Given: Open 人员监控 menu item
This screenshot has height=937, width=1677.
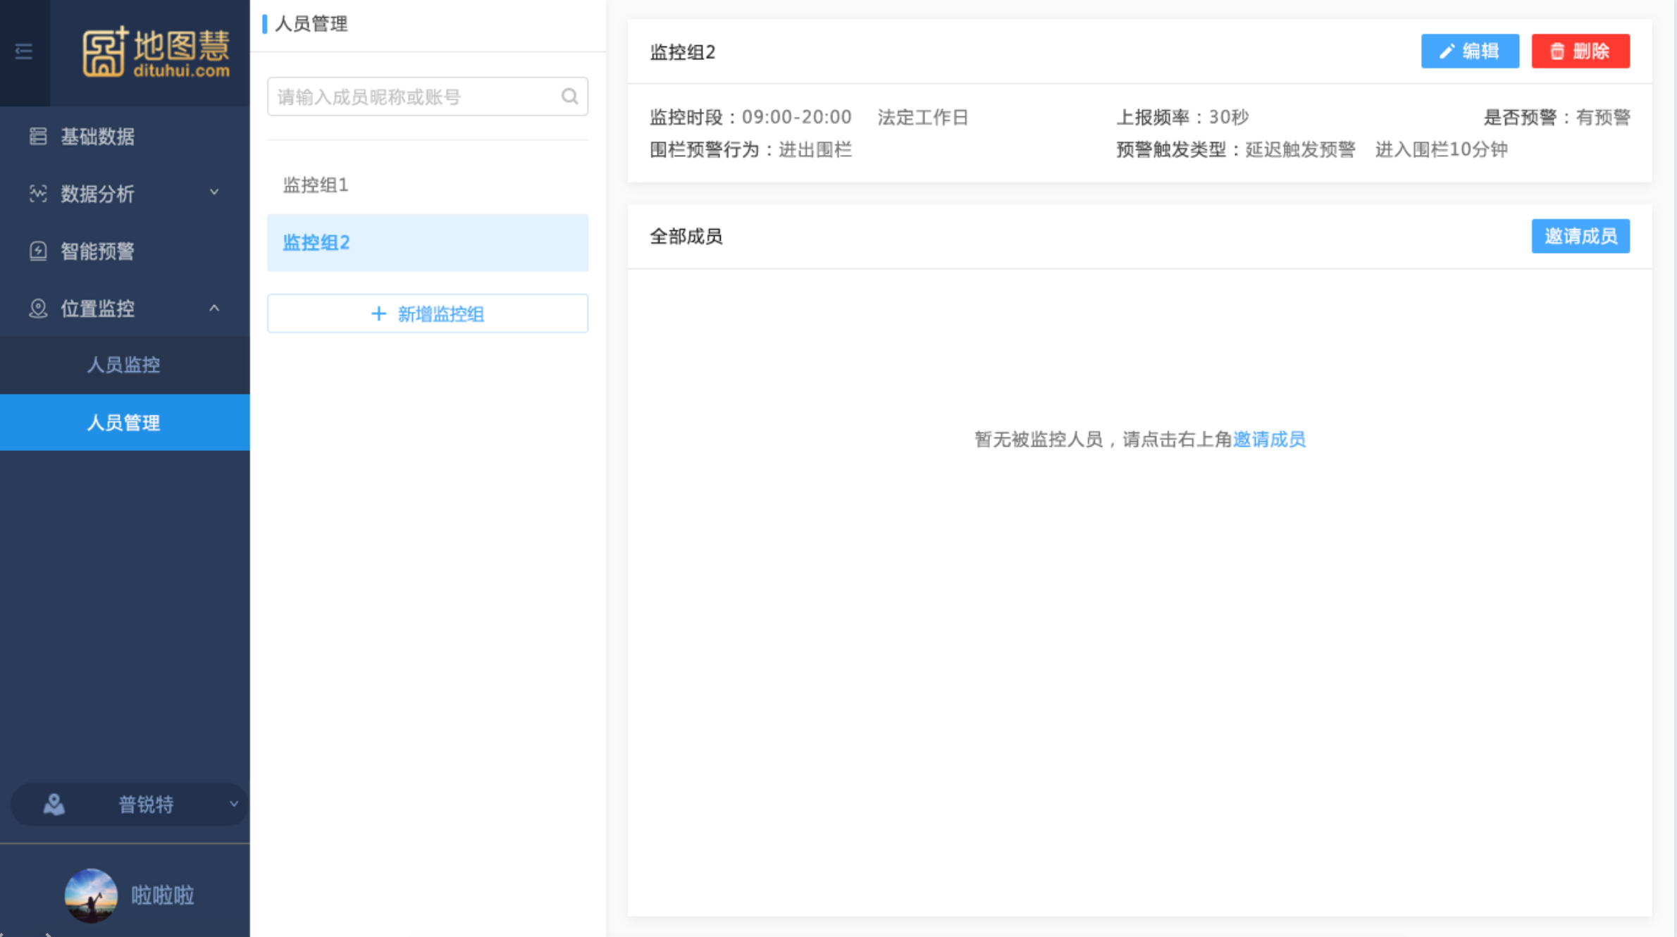Looking at the screenshot, I should pos(124,364).
